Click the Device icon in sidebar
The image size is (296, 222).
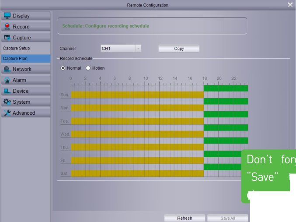(7, 91)
